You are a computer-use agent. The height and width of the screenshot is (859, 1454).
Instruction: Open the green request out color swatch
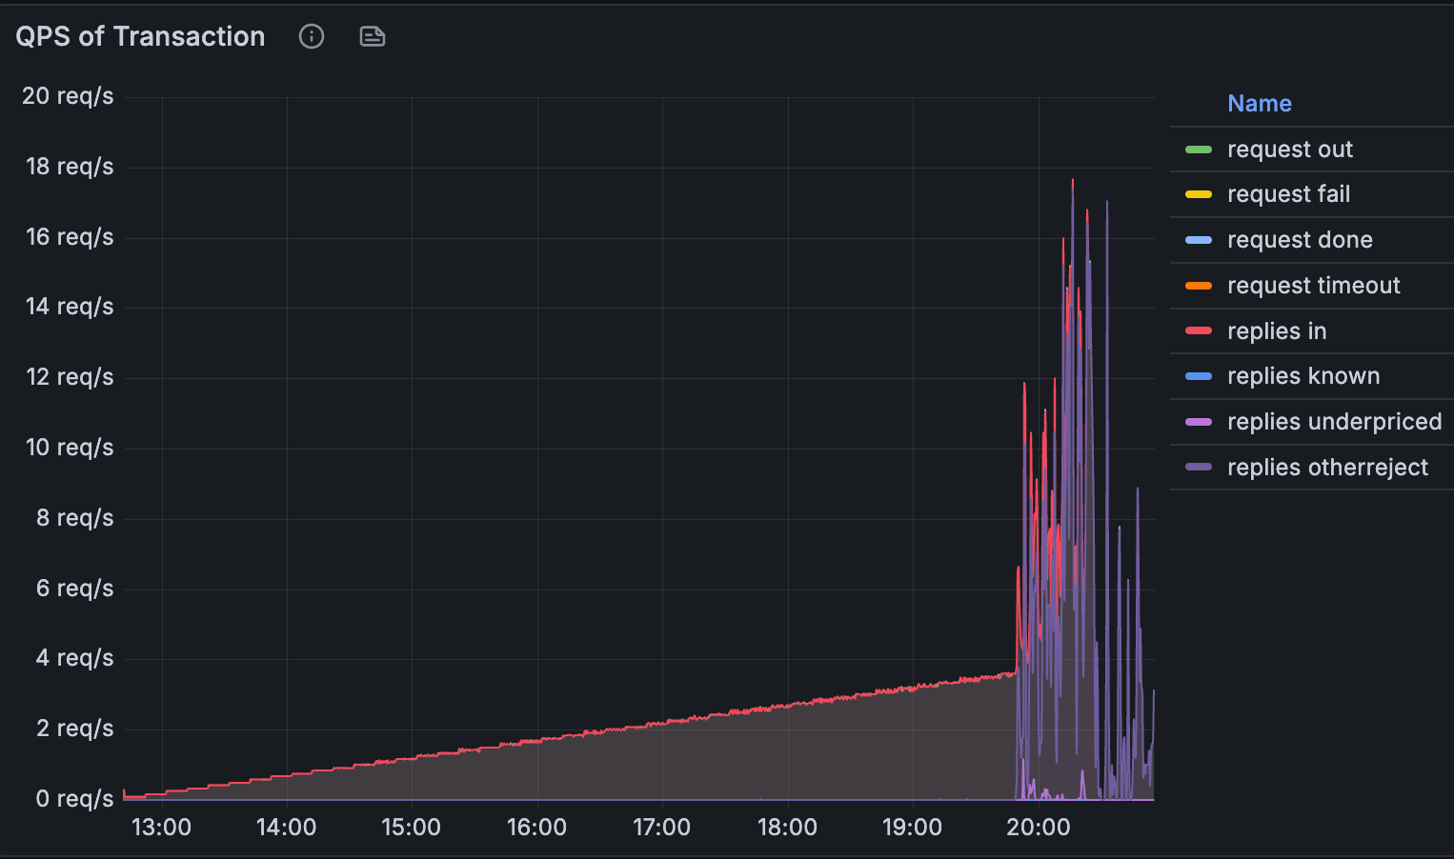(1198, 150)
